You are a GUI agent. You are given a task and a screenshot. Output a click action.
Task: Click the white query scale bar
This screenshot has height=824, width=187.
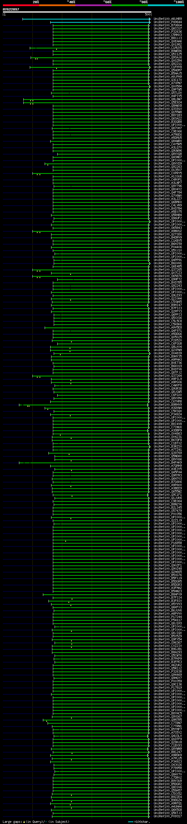coord(77,12)
